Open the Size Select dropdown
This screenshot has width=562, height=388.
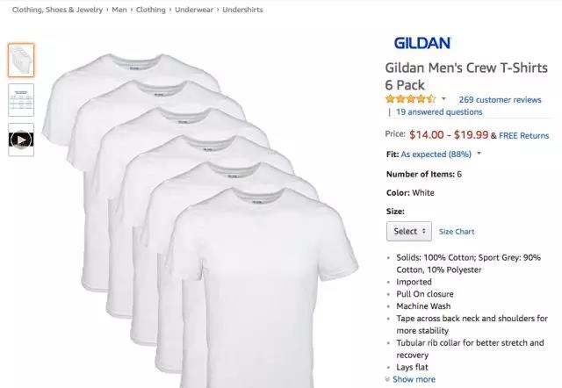pyautogui.click(x=409, y=231)
